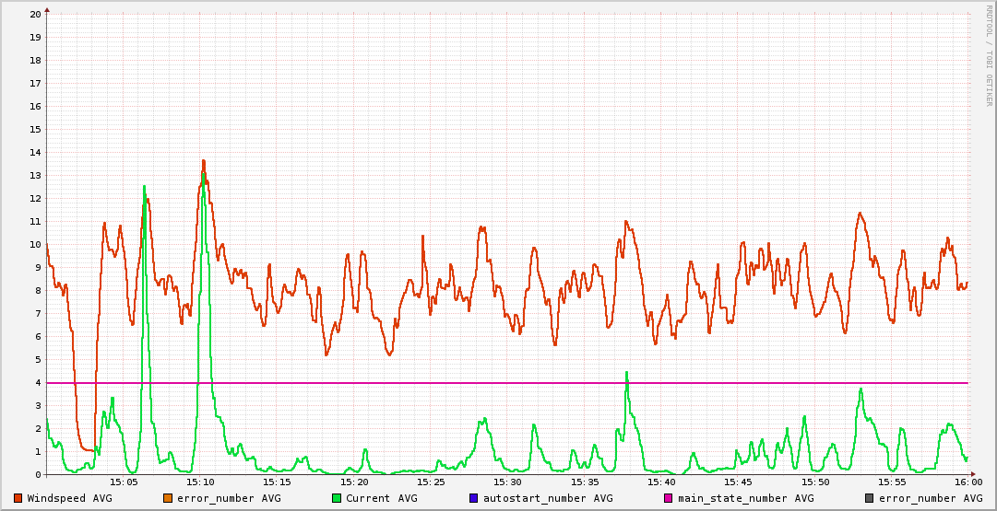Viewport: 997px width, 511px height.
Task: Click the blue autostart_number legend swatch
Action: coord(474,498)
